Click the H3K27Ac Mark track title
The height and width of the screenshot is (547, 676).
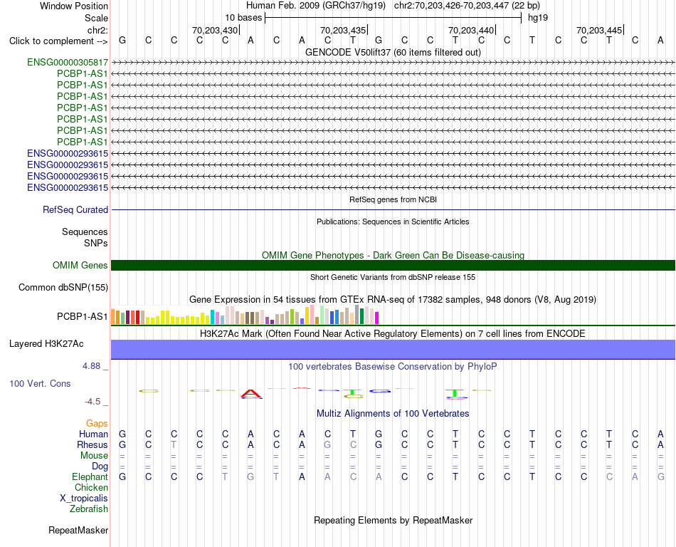(x=393, y=334)
